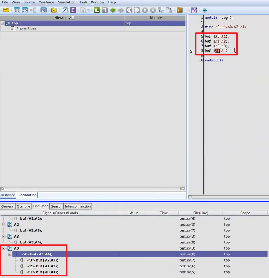Screen dimensions: 269x278
Task: Click the purple APP S toolbar icon
Action: [x=194, y=10]
